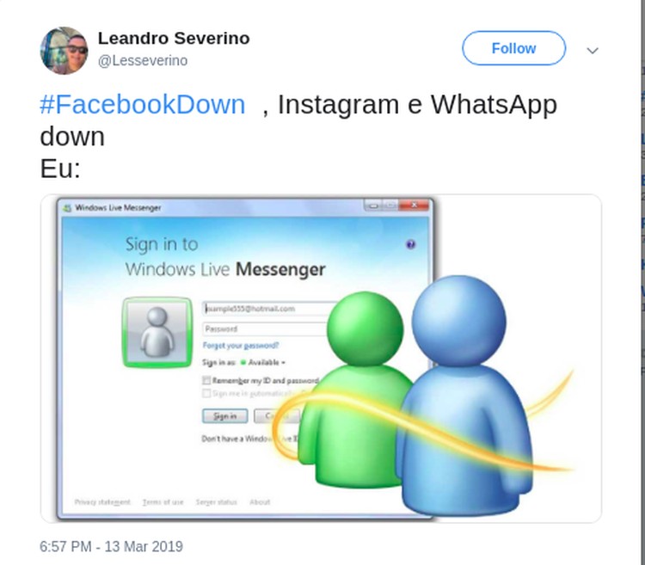Open the #FacebookDown hashtag link

142,104
